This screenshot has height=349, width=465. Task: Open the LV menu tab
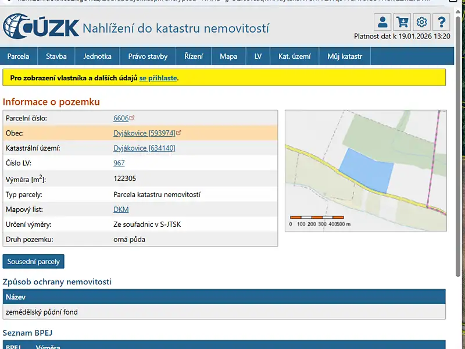coord(258,56)
